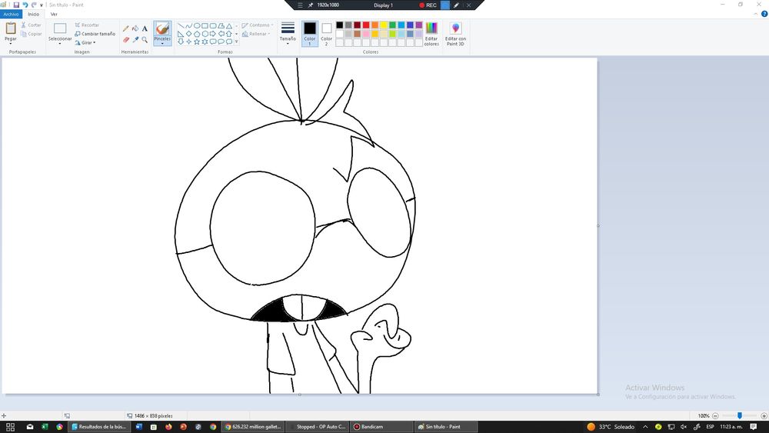Click the Windows Start button
Screen dimensions: 769x433
[10, 427]
